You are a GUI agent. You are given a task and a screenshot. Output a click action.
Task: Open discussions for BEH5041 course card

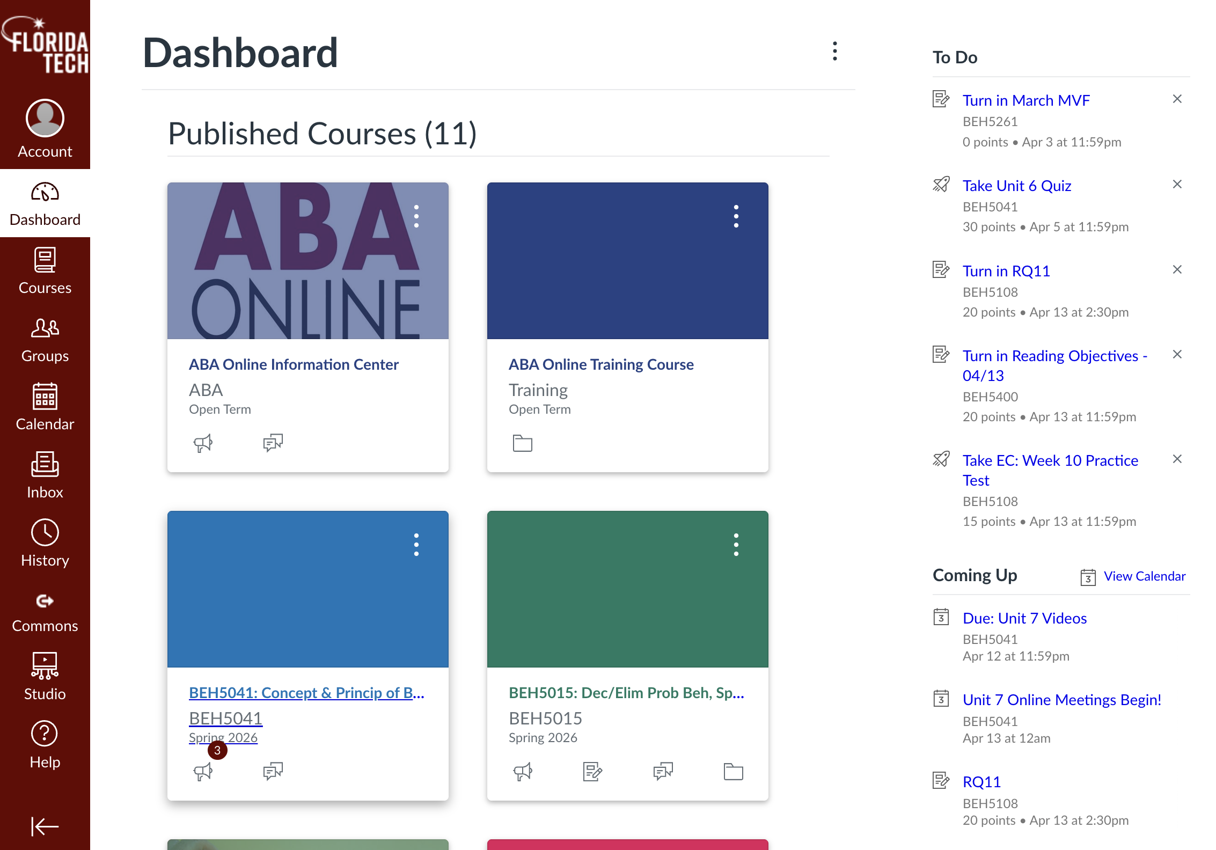[x=273, y=772]
